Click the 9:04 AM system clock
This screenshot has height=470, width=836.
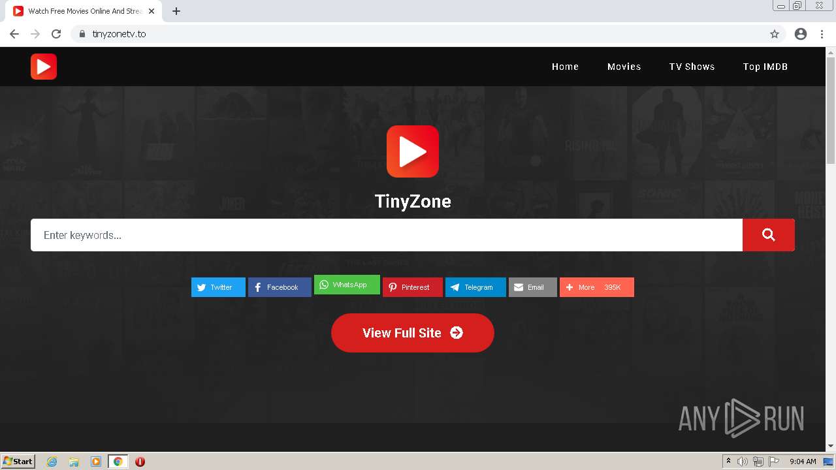(x=803, y=462)
